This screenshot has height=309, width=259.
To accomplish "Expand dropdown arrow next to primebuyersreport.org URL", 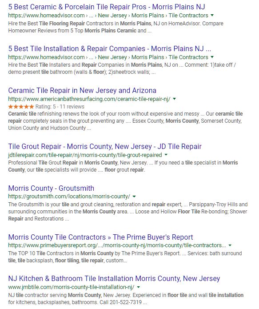I will 230,245.
